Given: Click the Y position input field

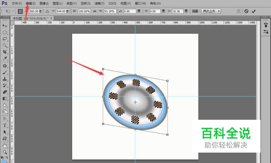Looking at the screenshot, I should [63, 11].
